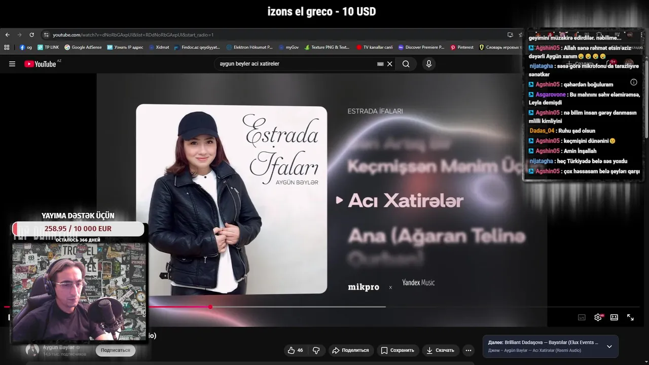This screenshot has height=365, width=649.
Task: Open the player settings gear
Action: point(598,317)
